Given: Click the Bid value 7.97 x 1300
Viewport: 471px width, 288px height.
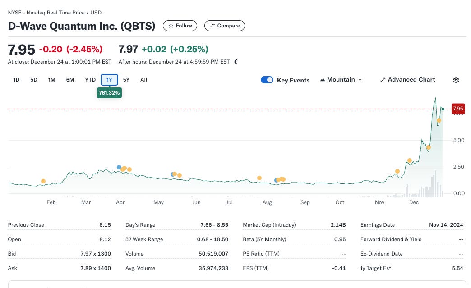Looking at the screenshot, I should (96, 254).
